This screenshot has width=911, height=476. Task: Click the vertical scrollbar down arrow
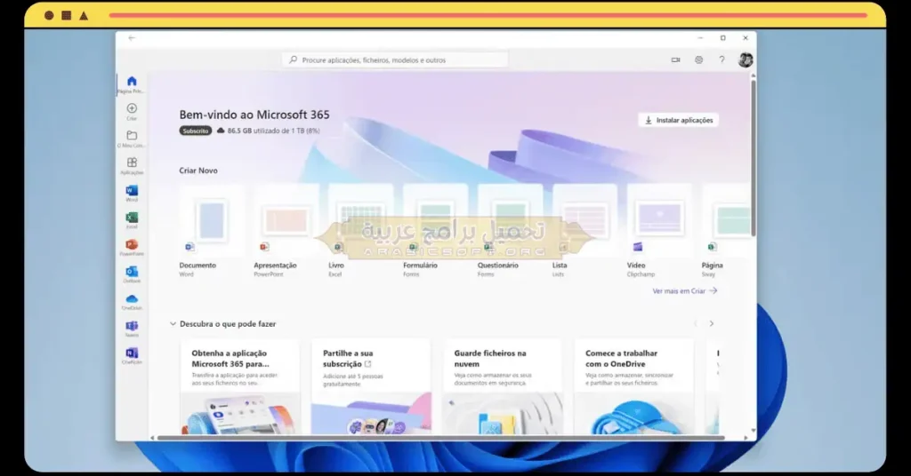[x=754, y=431]
